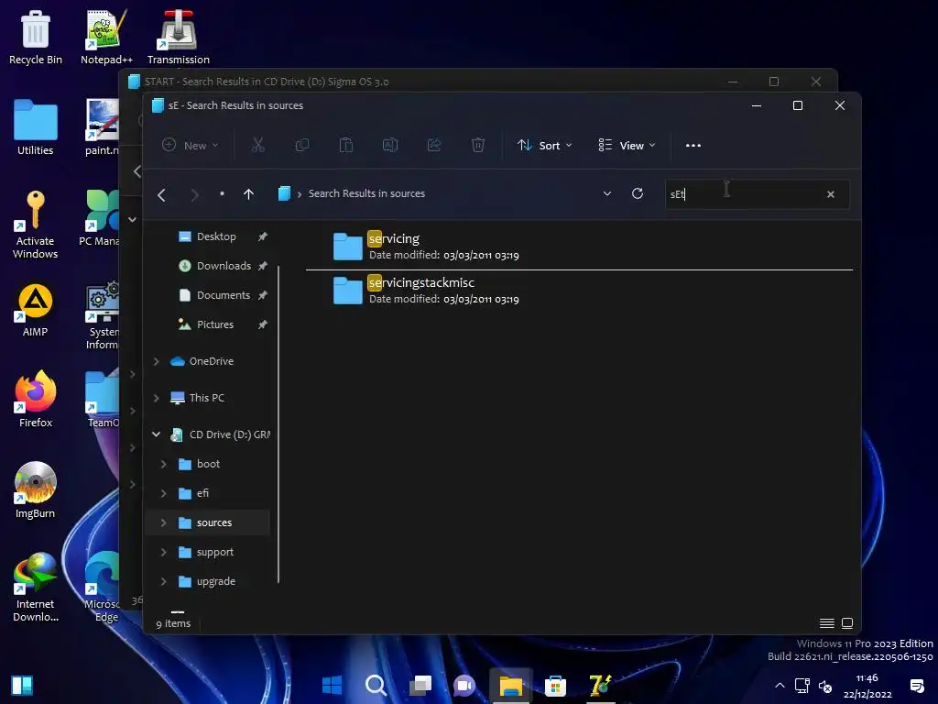Open the Sort dropdown

(545, 146)
